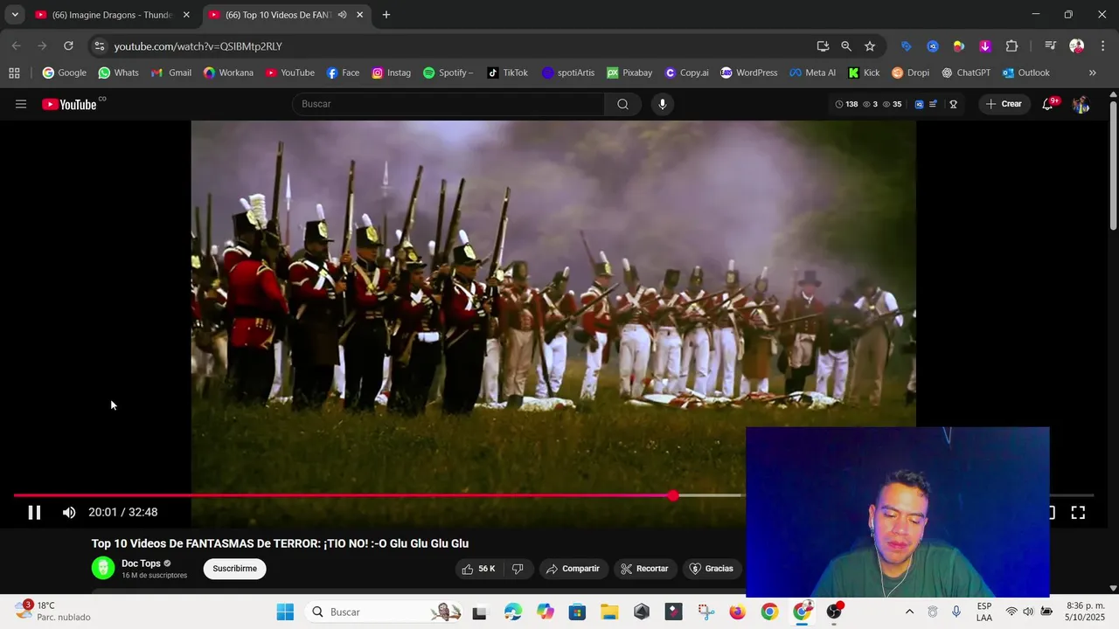Open the Chrome three-dot menu
This screenshot has height=629, width=1119.
click(x=1103, y=46)
